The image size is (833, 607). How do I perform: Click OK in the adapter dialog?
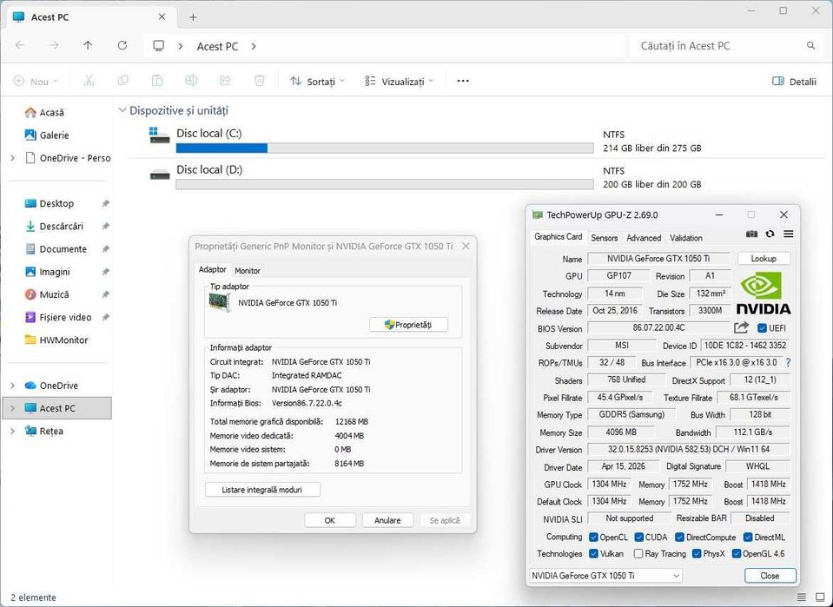pos(330,520)
